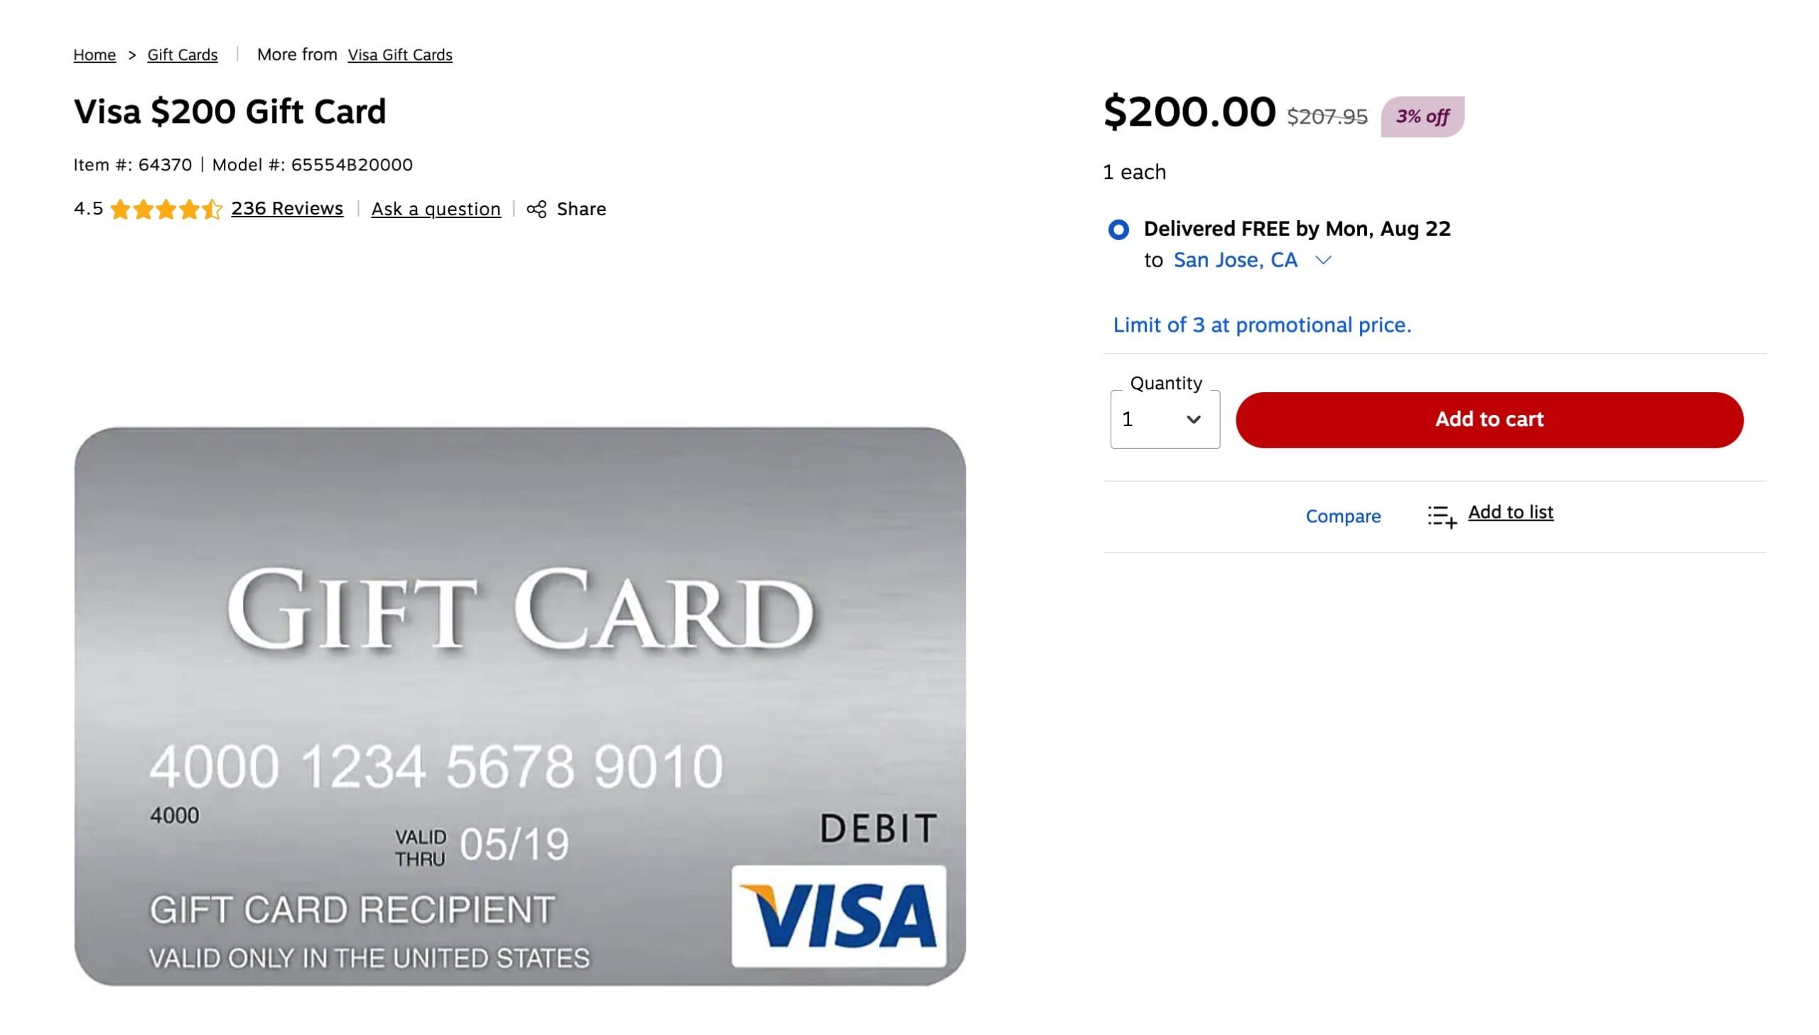Click the Share text label

(x=581, y=209)
